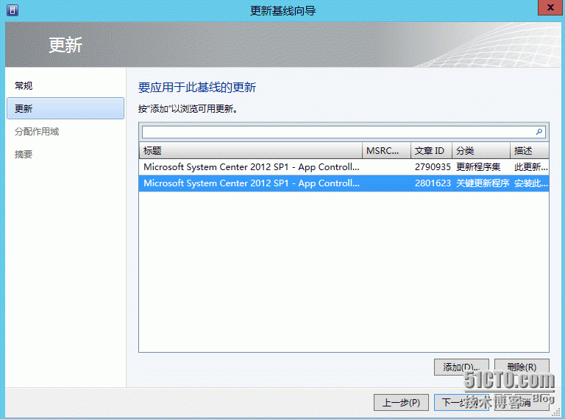Click the search magnifier icon in the filter box
The height and width of the screenshot is (419, 565).
pyautogui.click(x=539, y=132)
